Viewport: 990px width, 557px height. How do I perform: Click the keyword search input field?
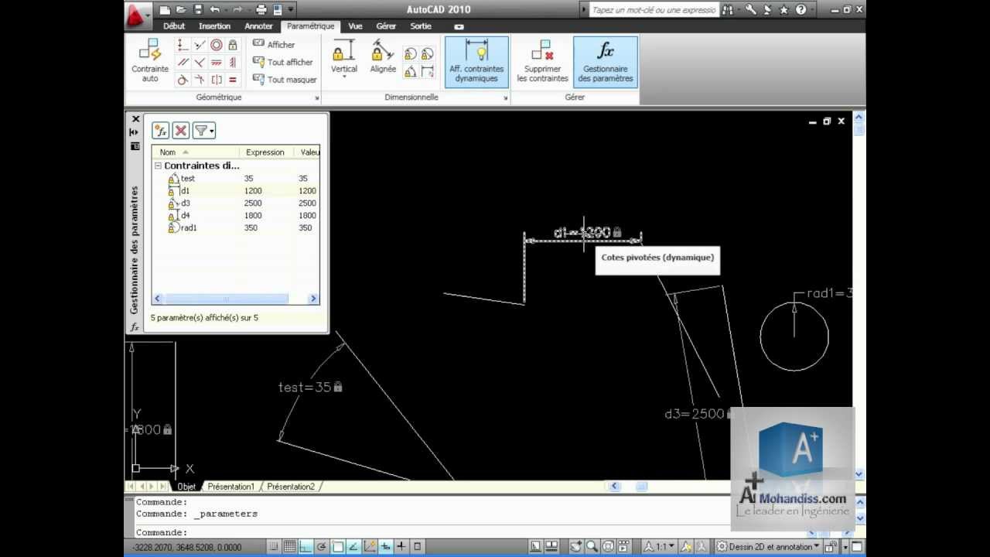pyautogui.click(x=654, y=10)
